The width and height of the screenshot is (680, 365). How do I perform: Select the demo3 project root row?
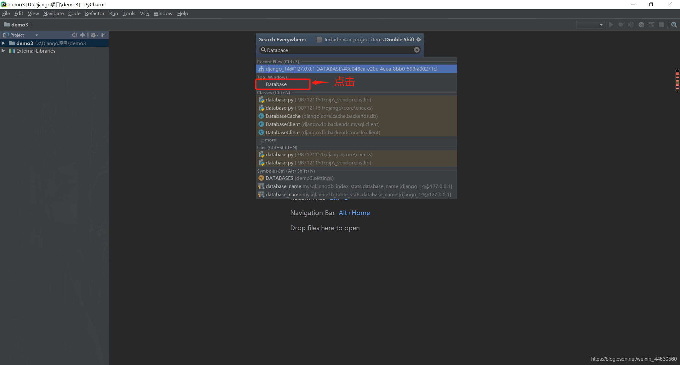click(54, 43)
